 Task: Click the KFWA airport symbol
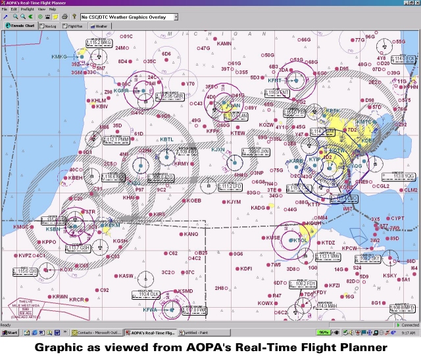pyautogui.click(x=172, y=310)
